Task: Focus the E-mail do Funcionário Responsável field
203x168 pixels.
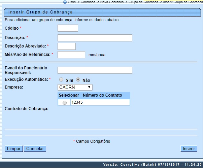Action: [x=95, y=70]
